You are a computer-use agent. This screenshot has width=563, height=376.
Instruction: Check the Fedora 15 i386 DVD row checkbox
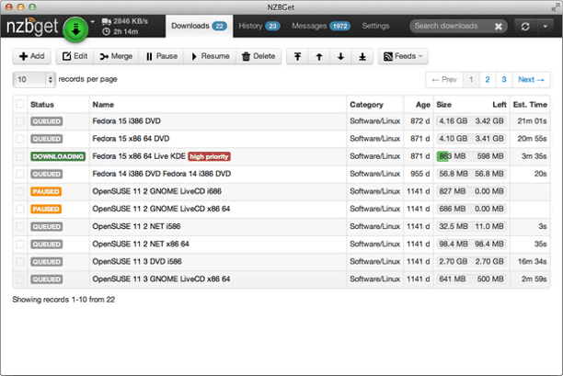[x=20, y=121]
